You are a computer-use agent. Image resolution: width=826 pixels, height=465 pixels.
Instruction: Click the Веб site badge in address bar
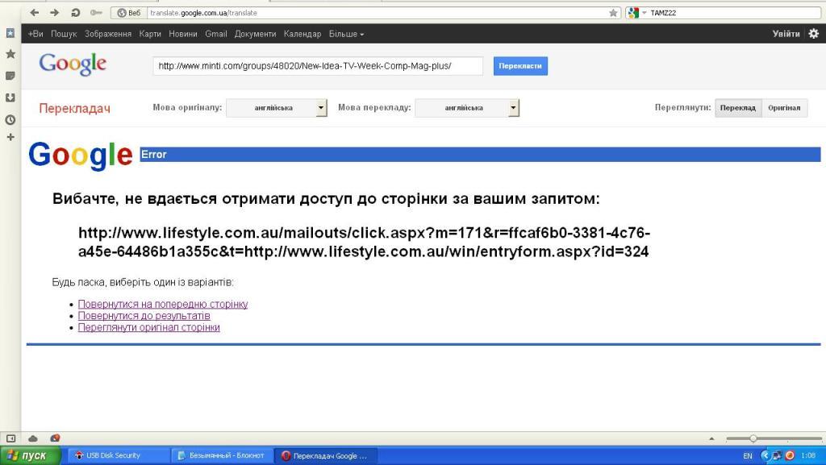pos(129,13)
